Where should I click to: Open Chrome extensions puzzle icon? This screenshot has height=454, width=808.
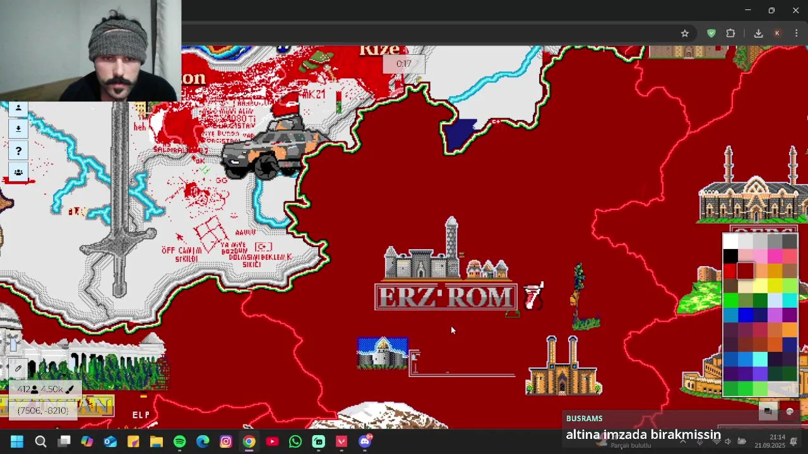tap(731, 33)
